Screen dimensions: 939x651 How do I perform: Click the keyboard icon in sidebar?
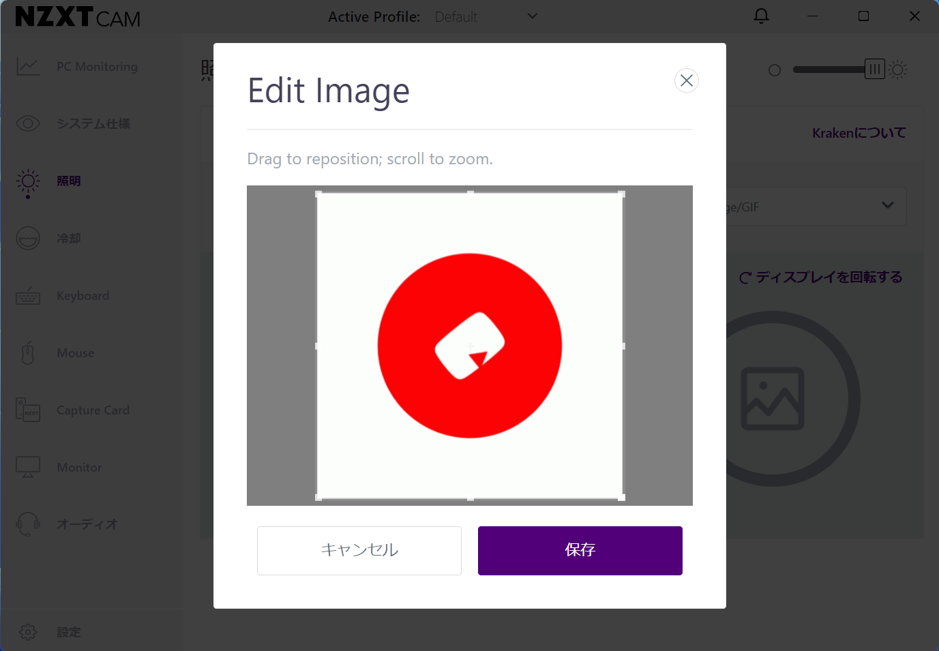point(28,296)
